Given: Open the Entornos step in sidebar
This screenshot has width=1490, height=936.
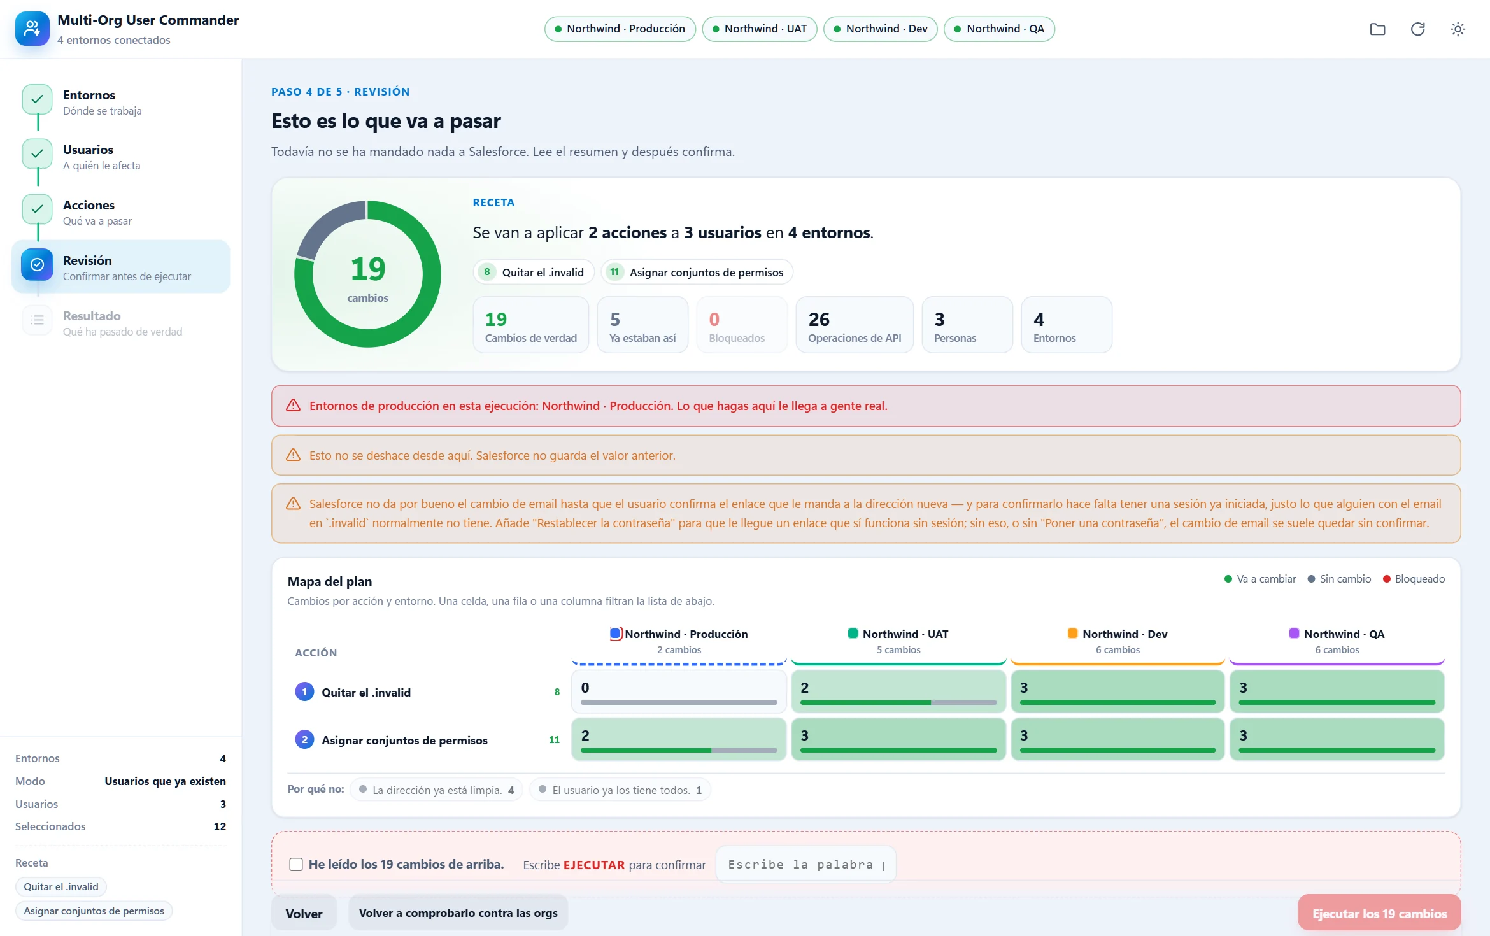Looking at the screenshot, I should (121, 103).
